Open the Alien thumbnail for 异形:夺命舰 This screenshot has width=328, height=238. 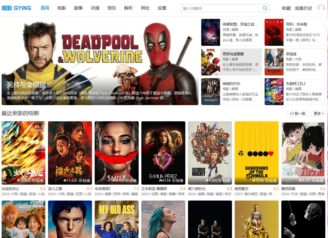click(274, 32)
